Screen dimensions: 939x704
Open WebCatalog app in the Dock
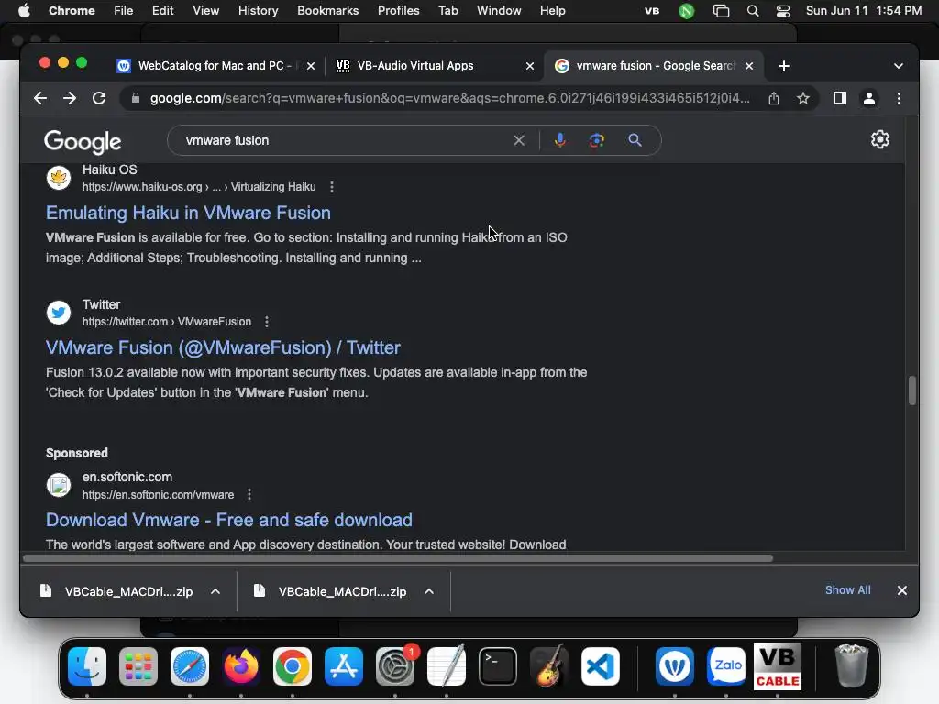[675, 666]
